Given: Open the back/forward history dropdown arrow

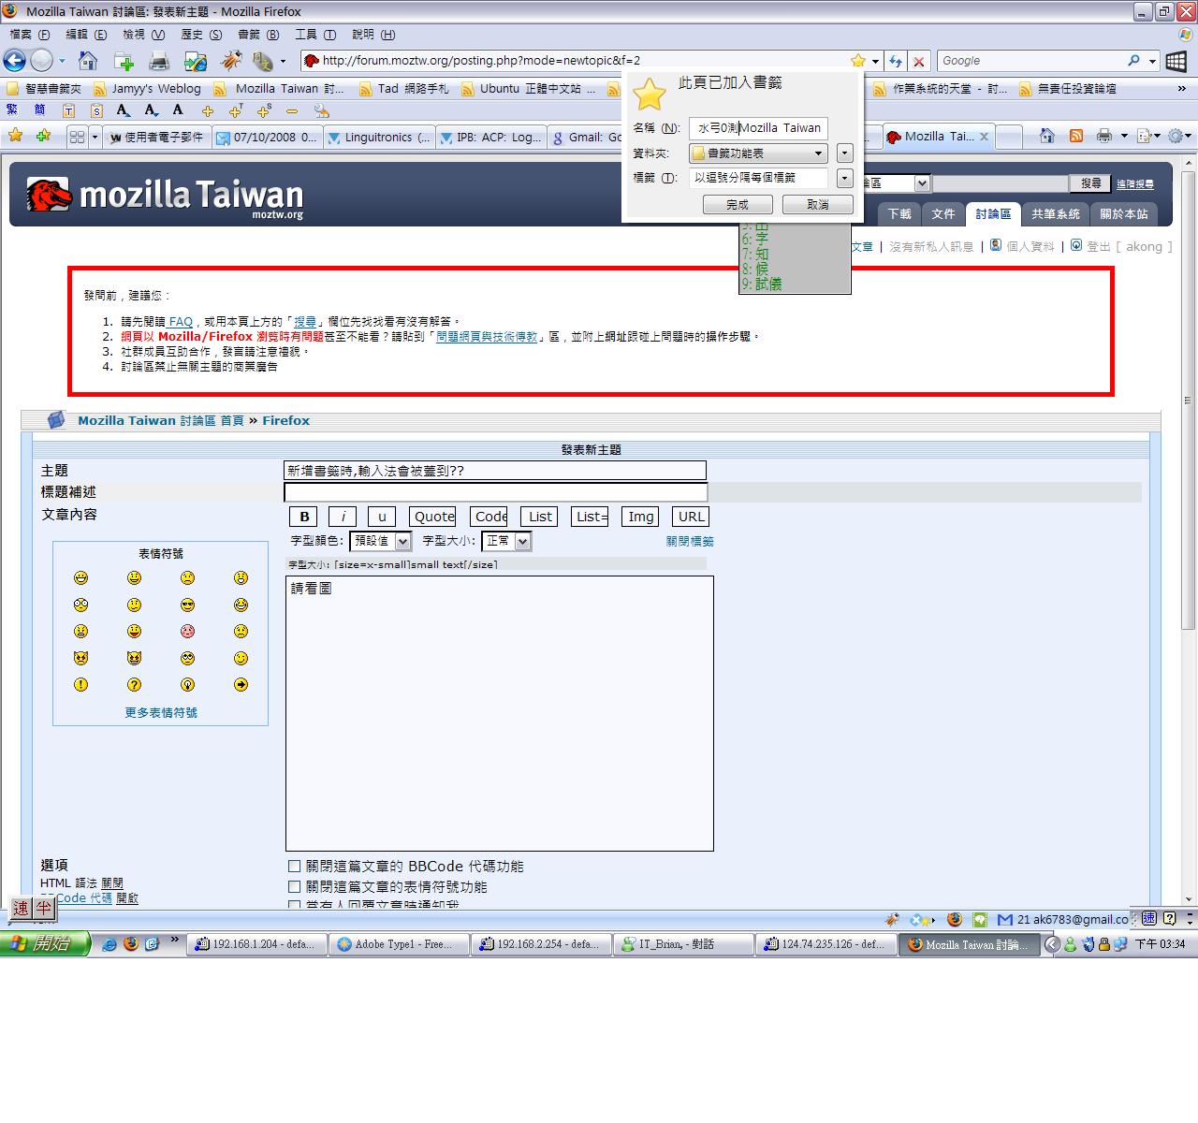Looking at the screenshot, I should click(x=63, y=62).
